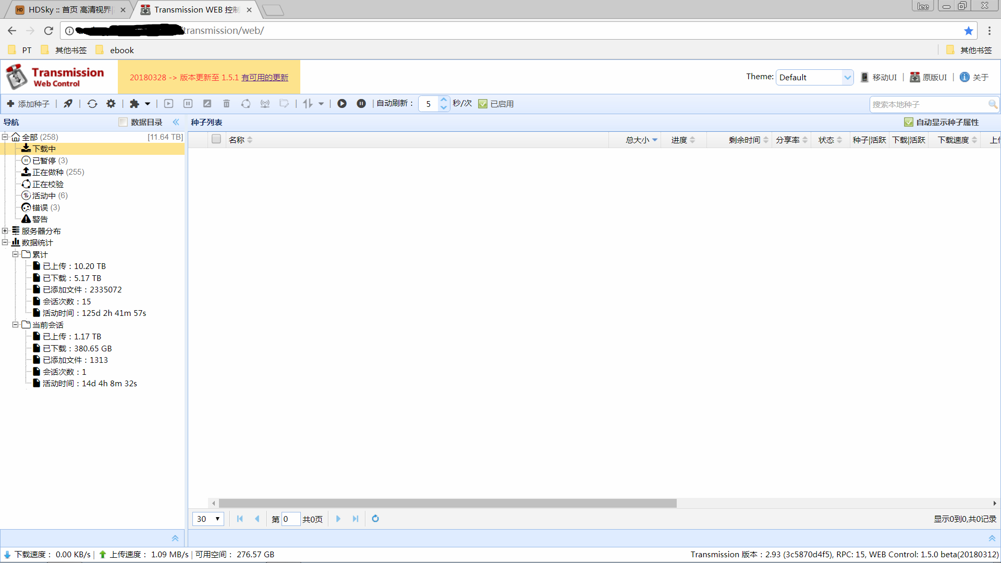This screenshot has width=1001, height=563.
Task: Click the pause selected torrent icon
Action: 188,104
